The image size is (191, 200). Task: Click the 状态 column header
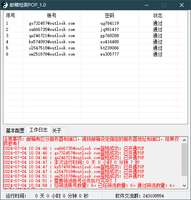coord(158,15)
